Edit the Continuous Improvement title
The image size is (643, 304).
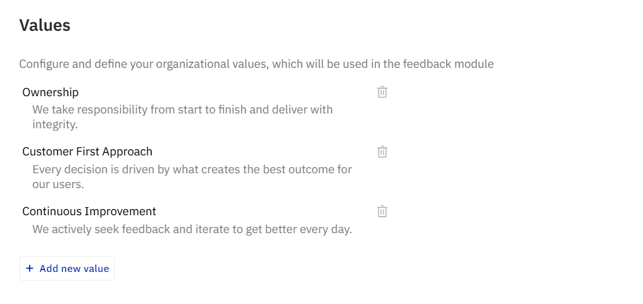click(89, 212)
